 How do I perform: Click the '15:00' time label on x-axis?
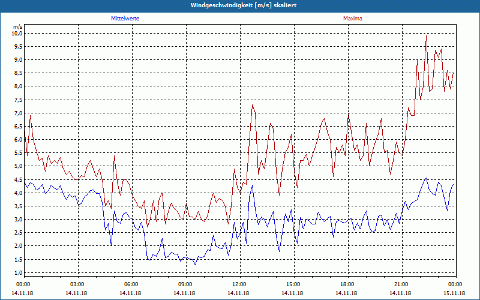click(x=294, y=284)
